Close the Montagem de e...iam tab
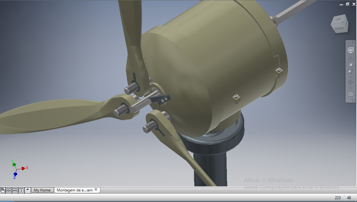 (96, 190)
